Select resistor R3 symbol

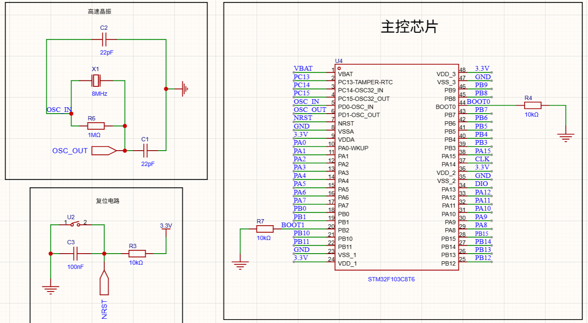[x=137, y=254]
